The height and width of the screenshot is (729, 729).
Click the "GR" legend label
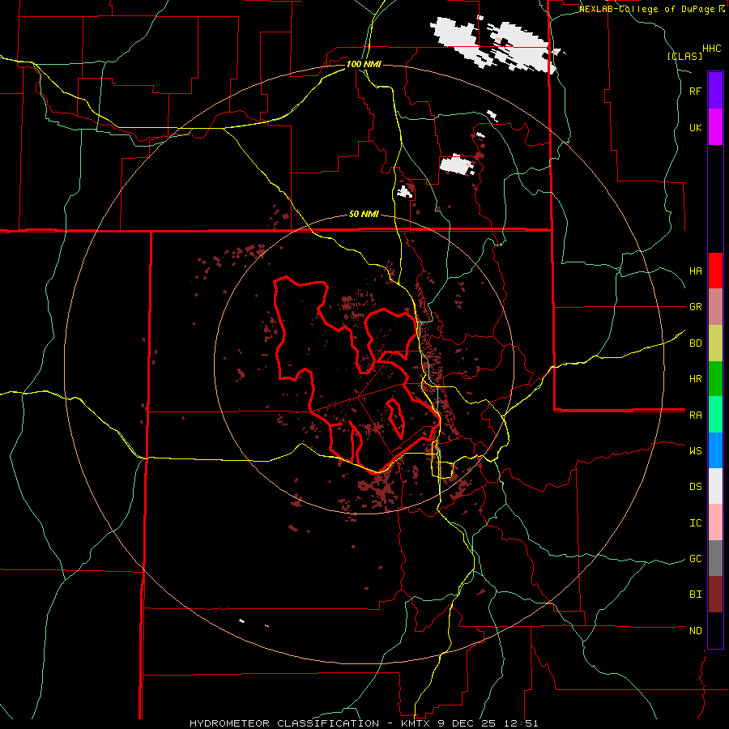pyautogui.click(x=695, y=307)
